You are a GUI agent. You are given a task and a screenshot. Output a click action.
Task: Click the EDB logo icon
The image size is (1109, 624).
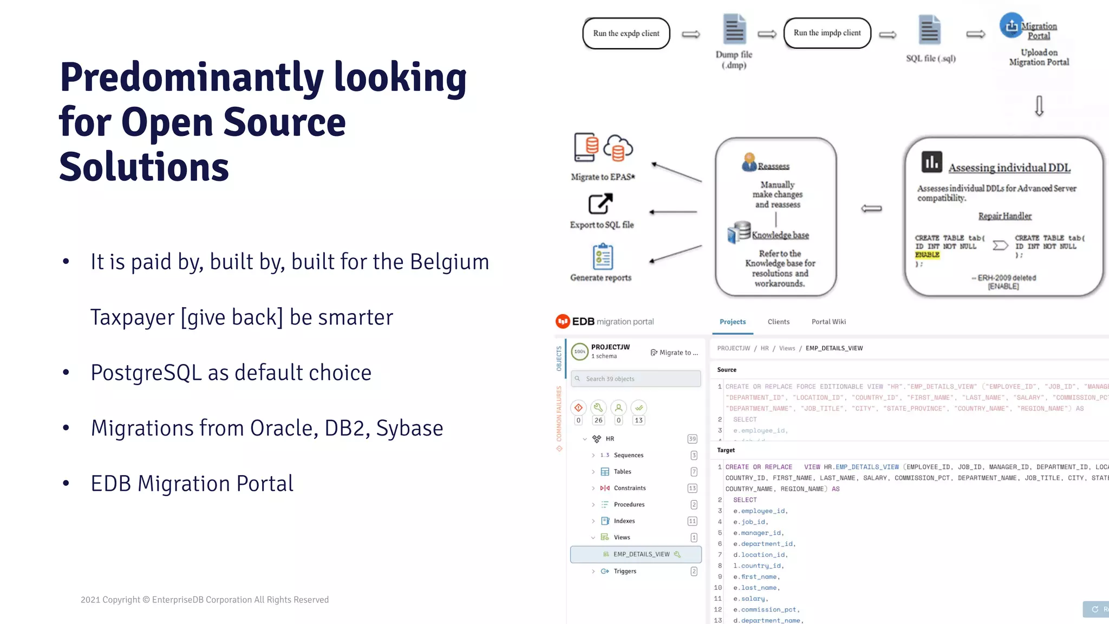pos(563,322)
